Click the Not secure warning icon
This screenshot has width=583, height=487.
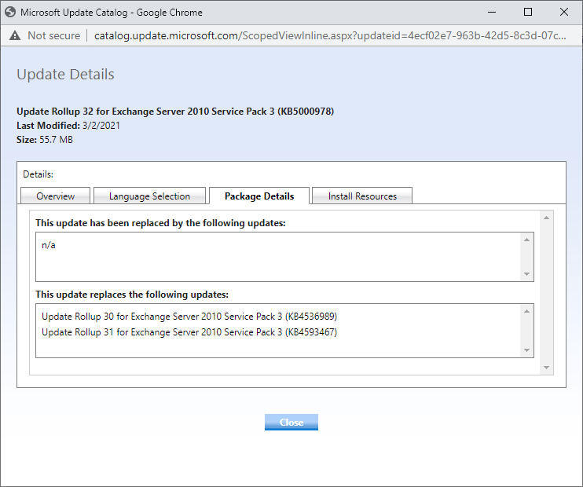tap(15, 35)
